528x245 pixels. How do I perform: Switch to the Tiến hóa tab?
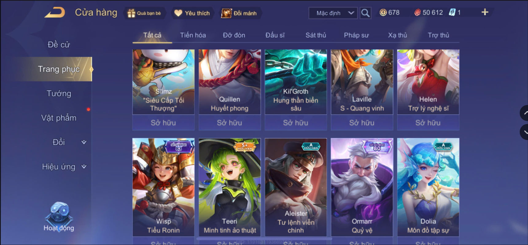tap(193, 35)
